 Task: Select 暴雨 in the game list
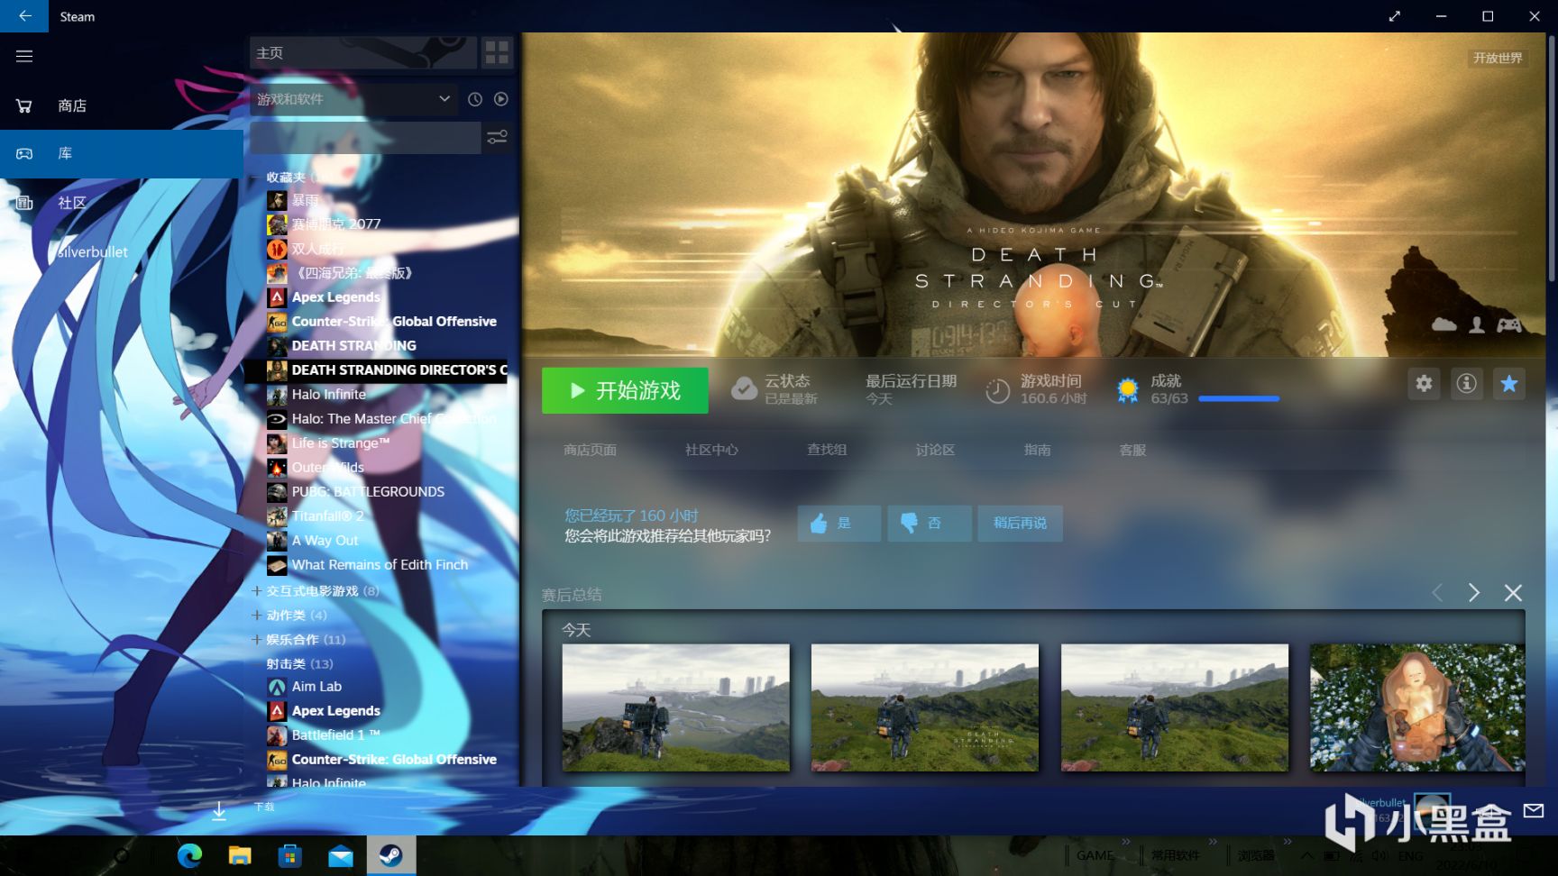click(x=305, y=200)
